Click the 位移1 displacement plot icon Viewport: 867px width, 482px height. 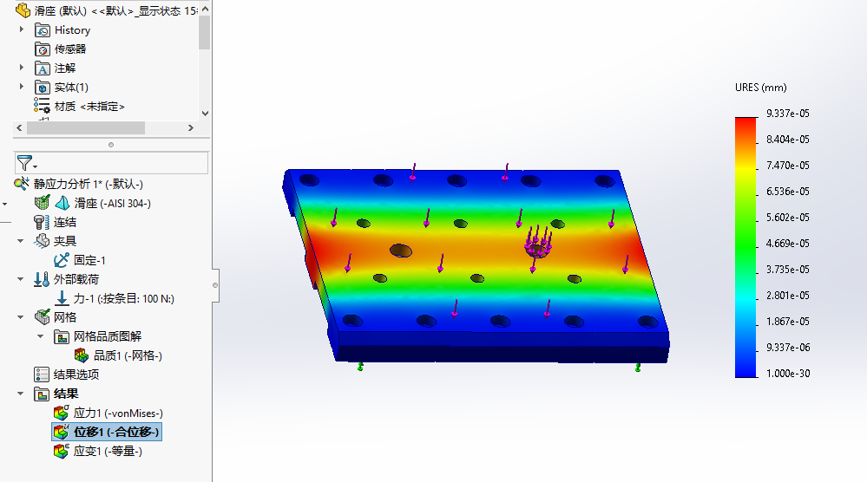pyautogui.click(x=62, y=432)
